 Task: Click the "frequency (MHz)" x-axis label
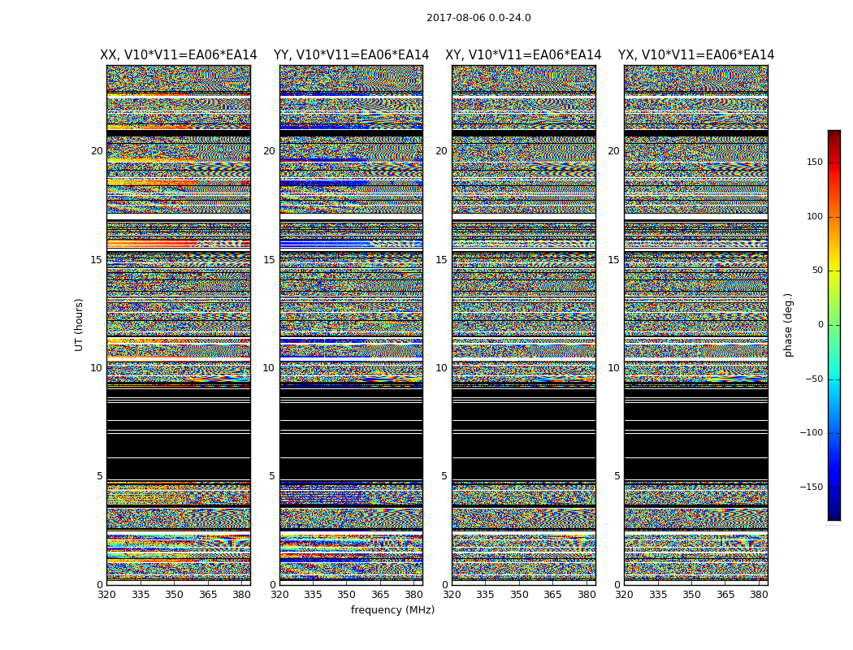392,610
